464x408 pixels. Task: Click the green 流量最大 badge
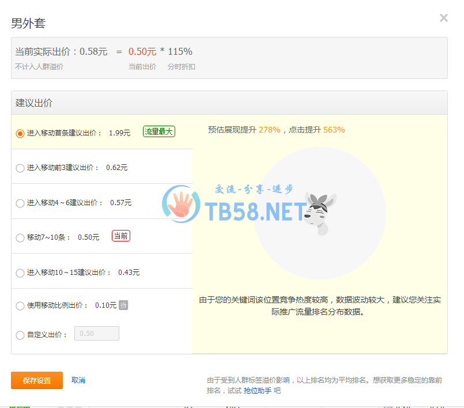click(159, 132)
